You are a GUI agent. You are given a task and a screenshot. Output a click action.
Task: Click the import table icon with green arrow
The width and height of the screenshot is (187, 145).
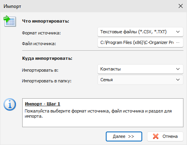coord(10,21)
